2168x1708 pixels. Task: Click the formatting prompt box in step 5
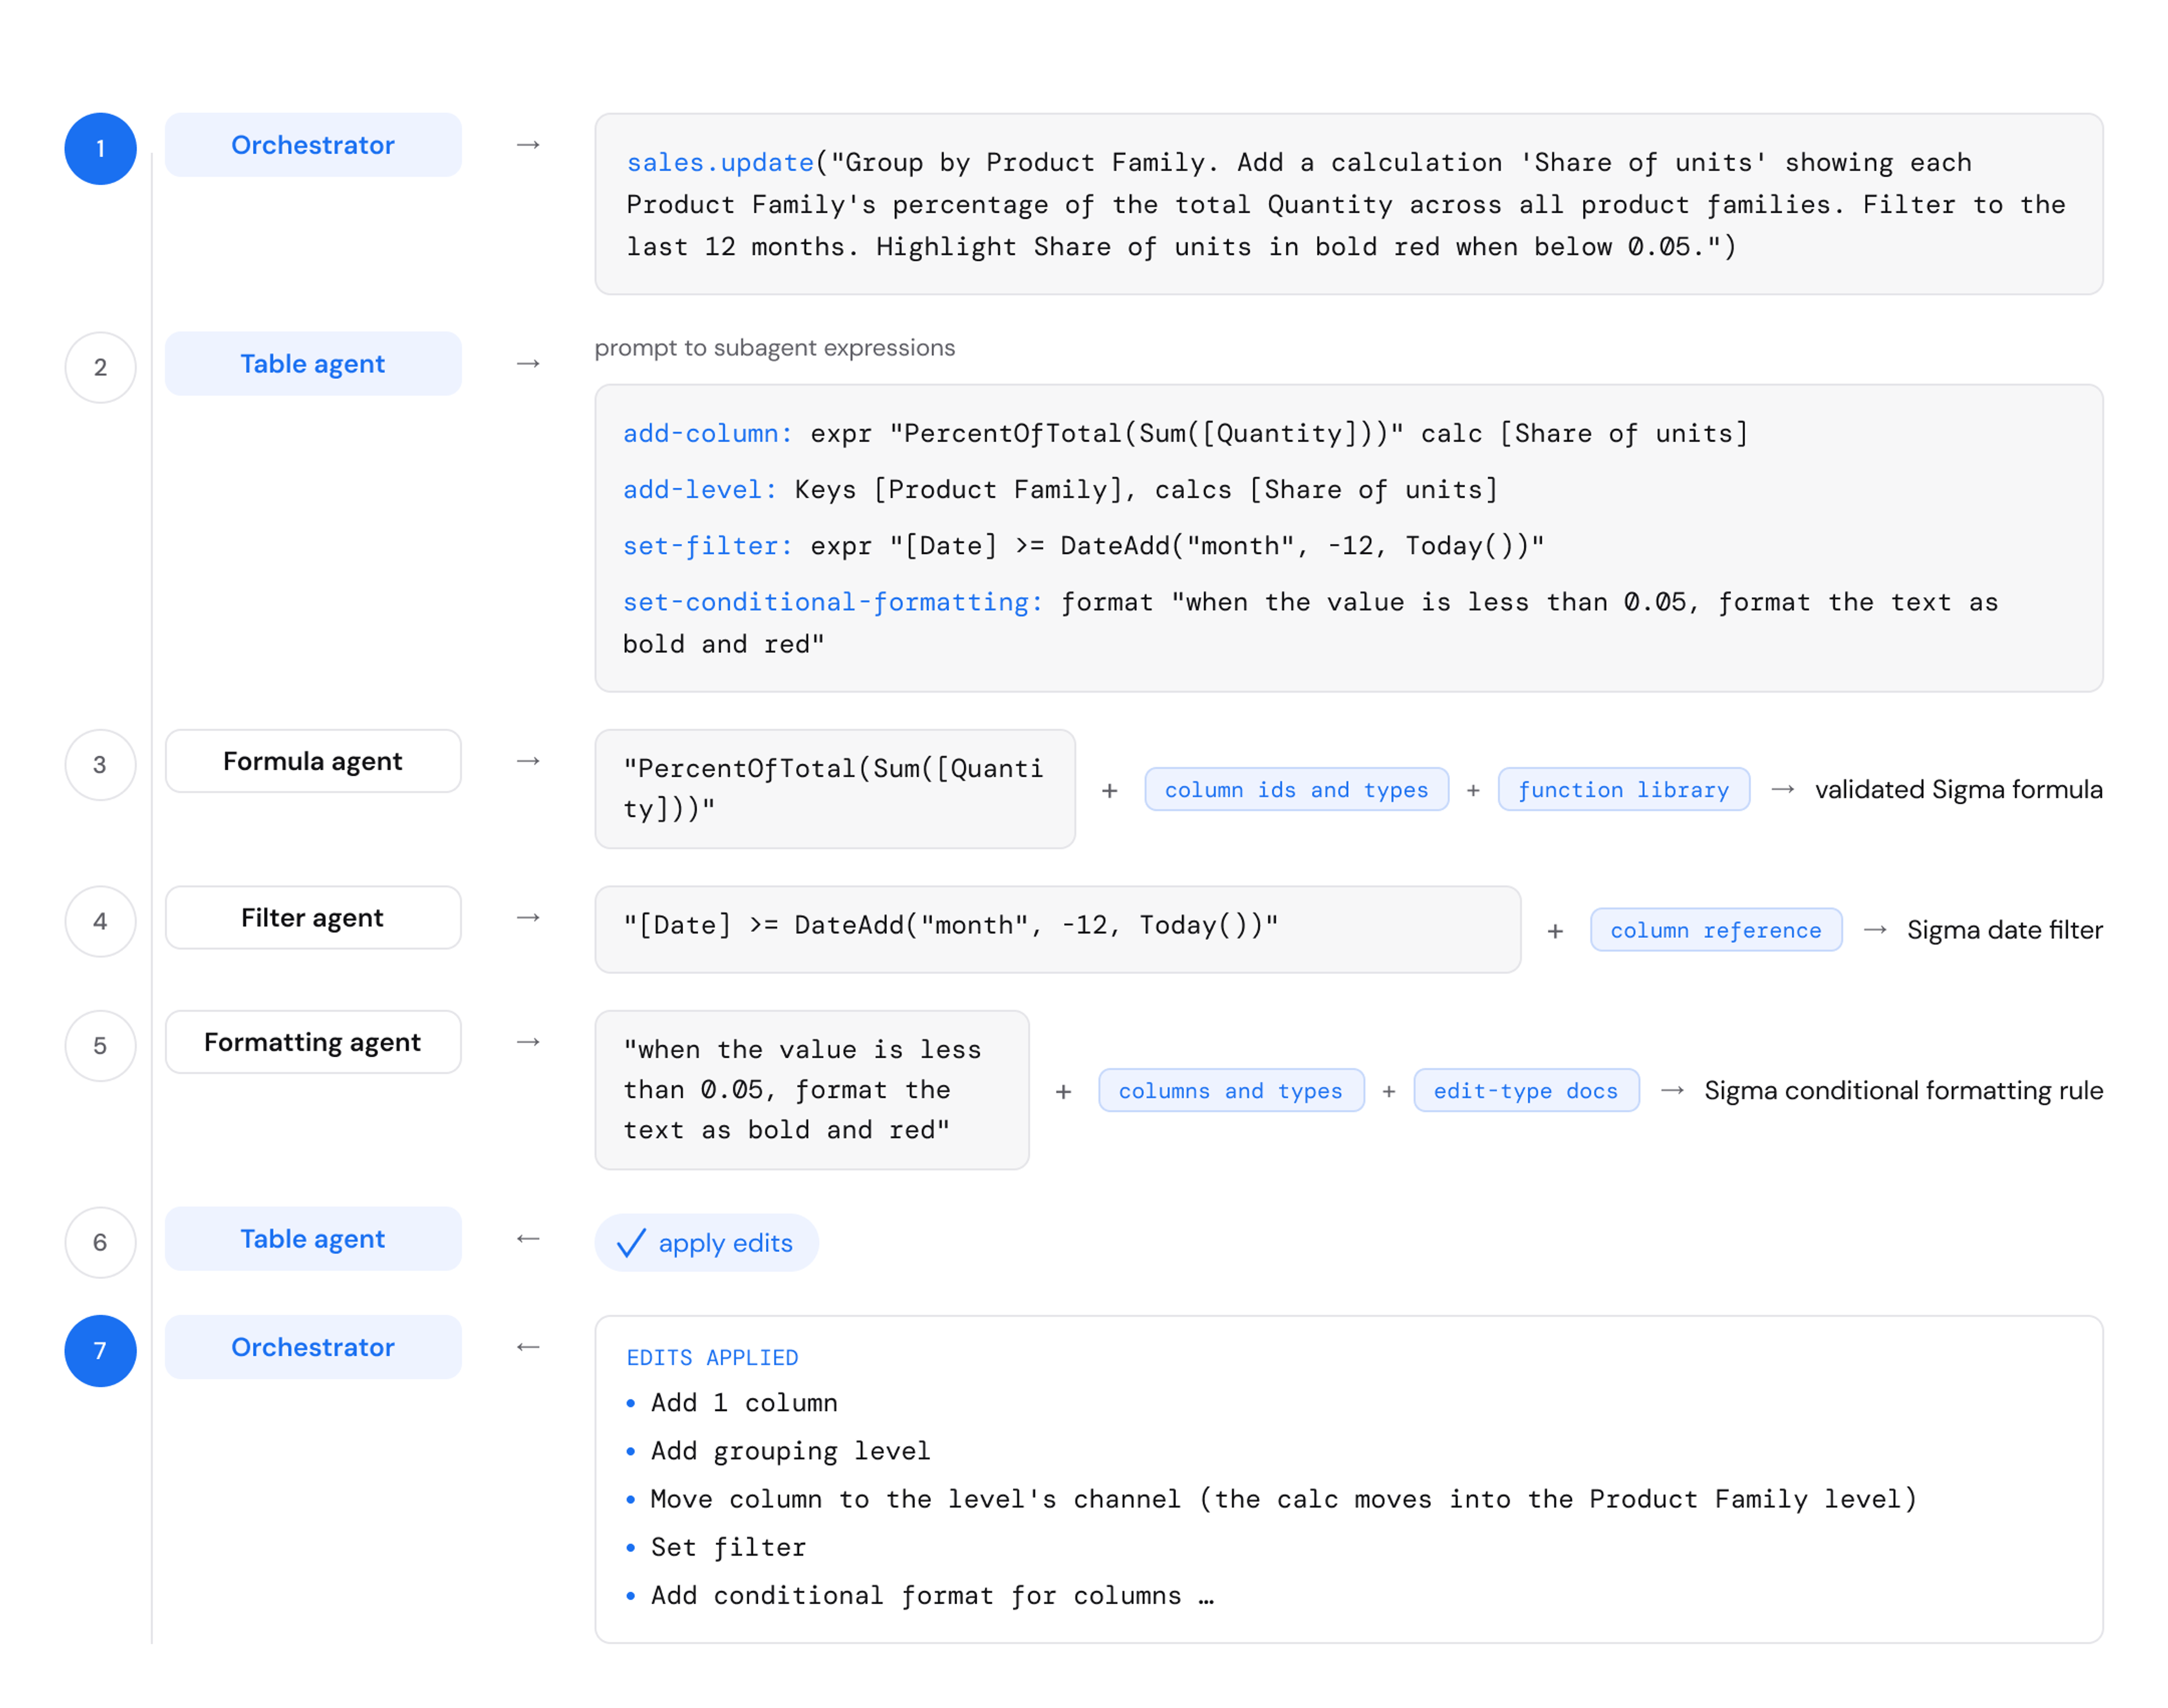tap(812, 1090)
